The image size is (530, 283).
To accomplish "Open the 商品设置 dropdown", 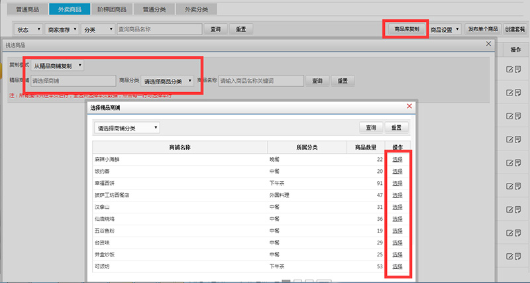I will 445,29.
